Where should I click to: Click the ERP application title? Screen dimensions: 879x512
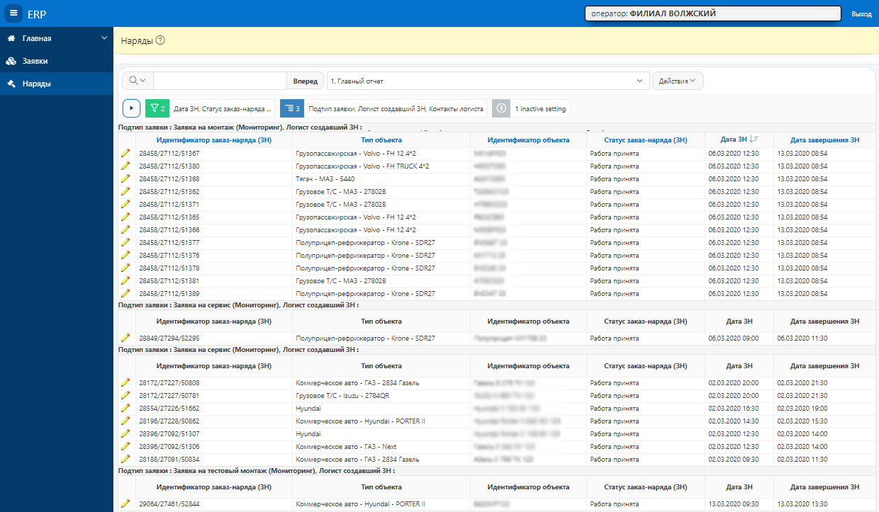point(37,13)
